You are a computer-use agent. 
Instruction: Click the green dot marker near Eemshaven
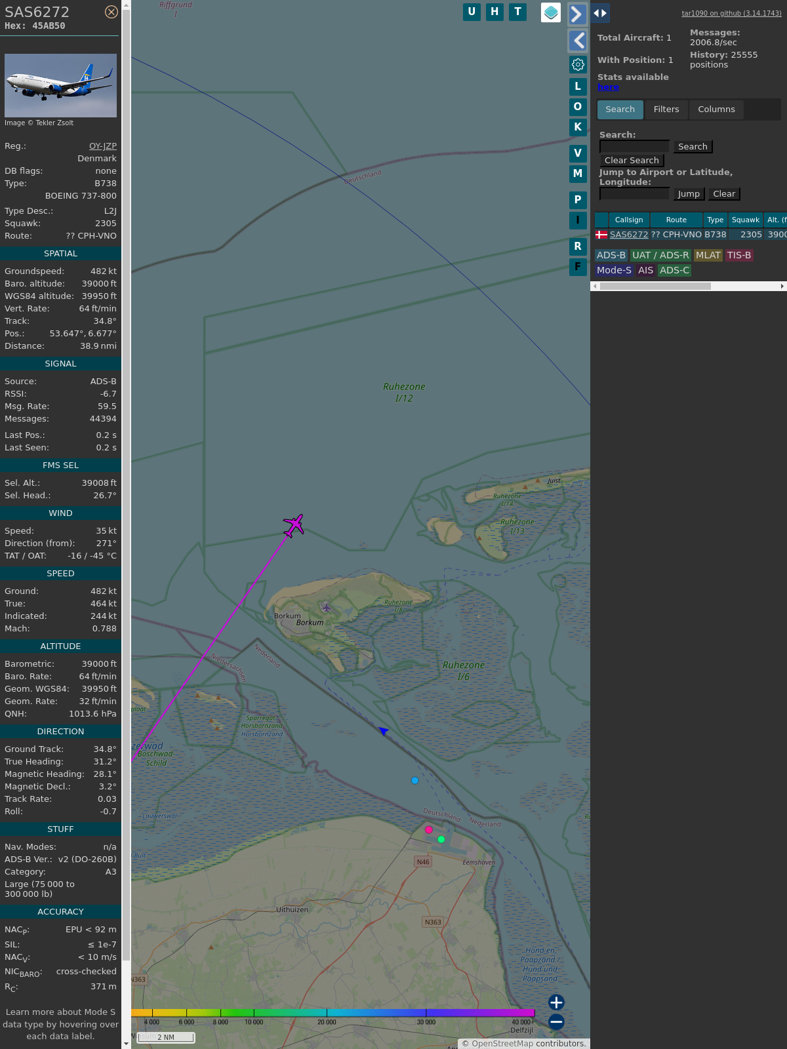pos(441,840)
